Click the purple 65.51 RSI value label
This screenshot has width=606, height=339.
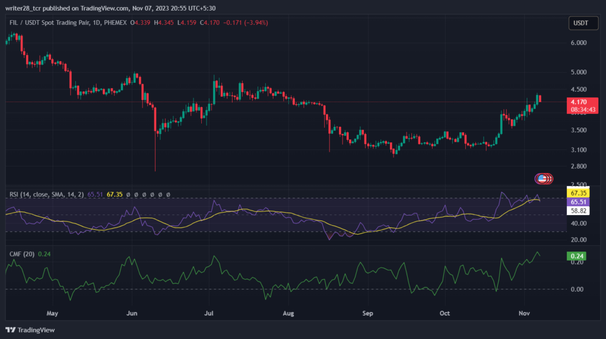tap(578, 202)
